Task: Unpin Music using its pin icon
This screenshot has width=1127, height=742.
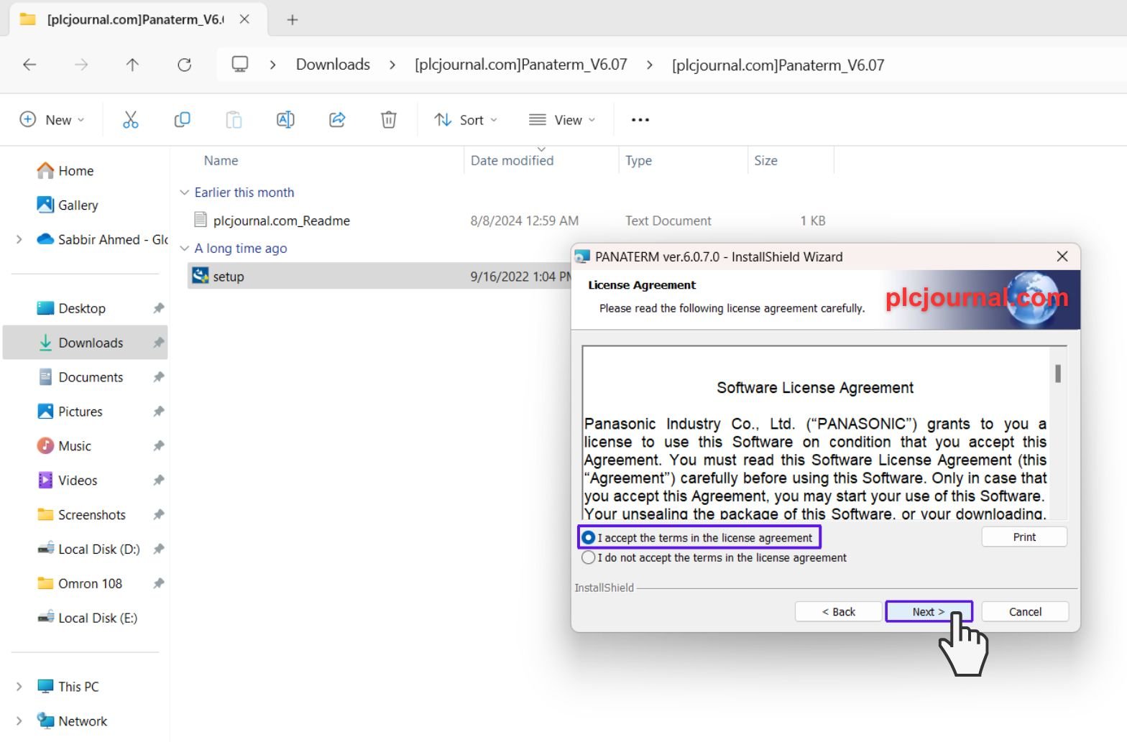Action: (158, 446)
